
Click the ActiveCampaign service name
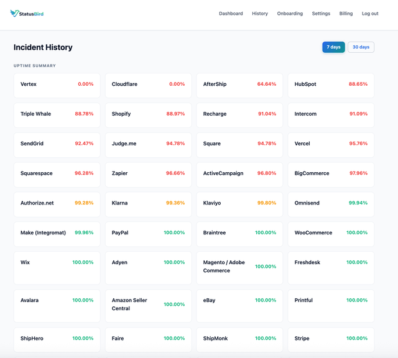point(223,173)
